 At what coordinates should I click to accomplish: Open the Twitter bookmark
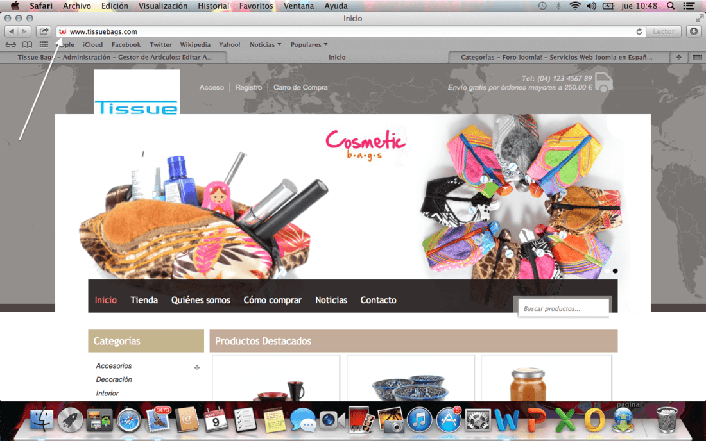[160, 44]
